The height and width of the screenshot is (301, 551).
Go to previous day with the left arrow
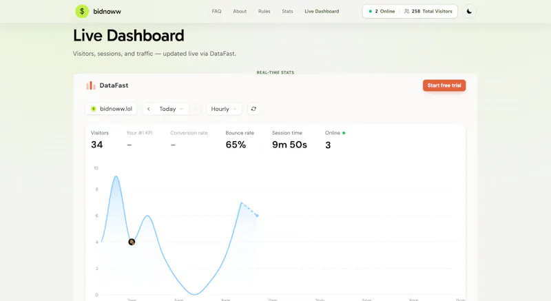[149, 109]
